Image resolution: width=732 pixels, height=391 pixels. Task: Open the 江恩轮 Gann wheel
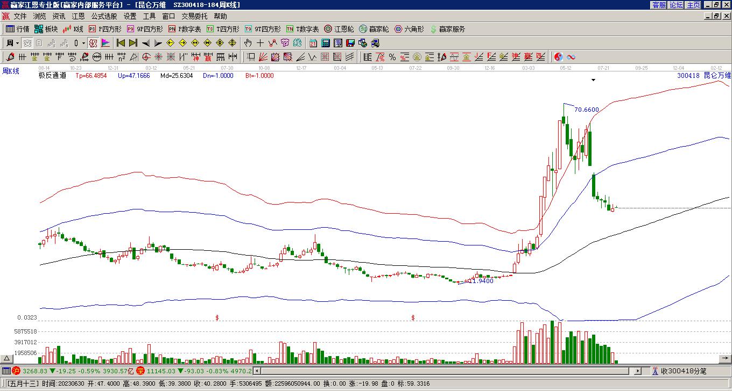pyautogui.click(x=339, y=29)
